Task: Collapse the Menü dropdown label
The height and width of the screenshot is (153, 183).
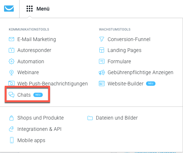Action: point(43,9)
